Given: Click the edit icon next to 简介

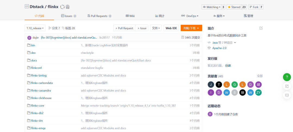Looking at the screenshot, I should (x=261, y=28).
